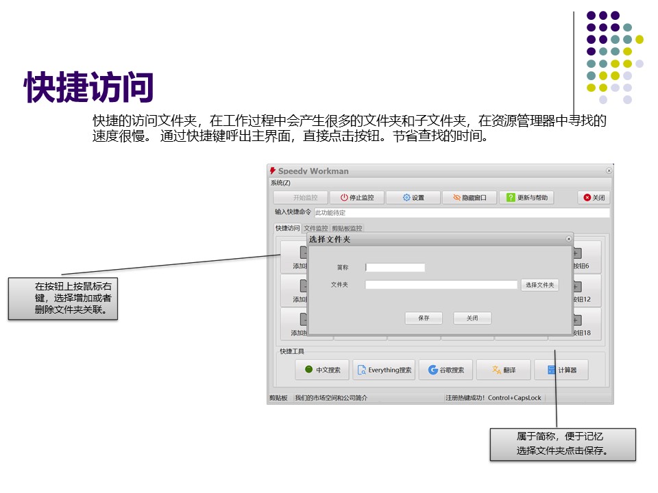Open 设置 with the gear icon
This screenshot has height=493, width=658.
tap(413, 198)
